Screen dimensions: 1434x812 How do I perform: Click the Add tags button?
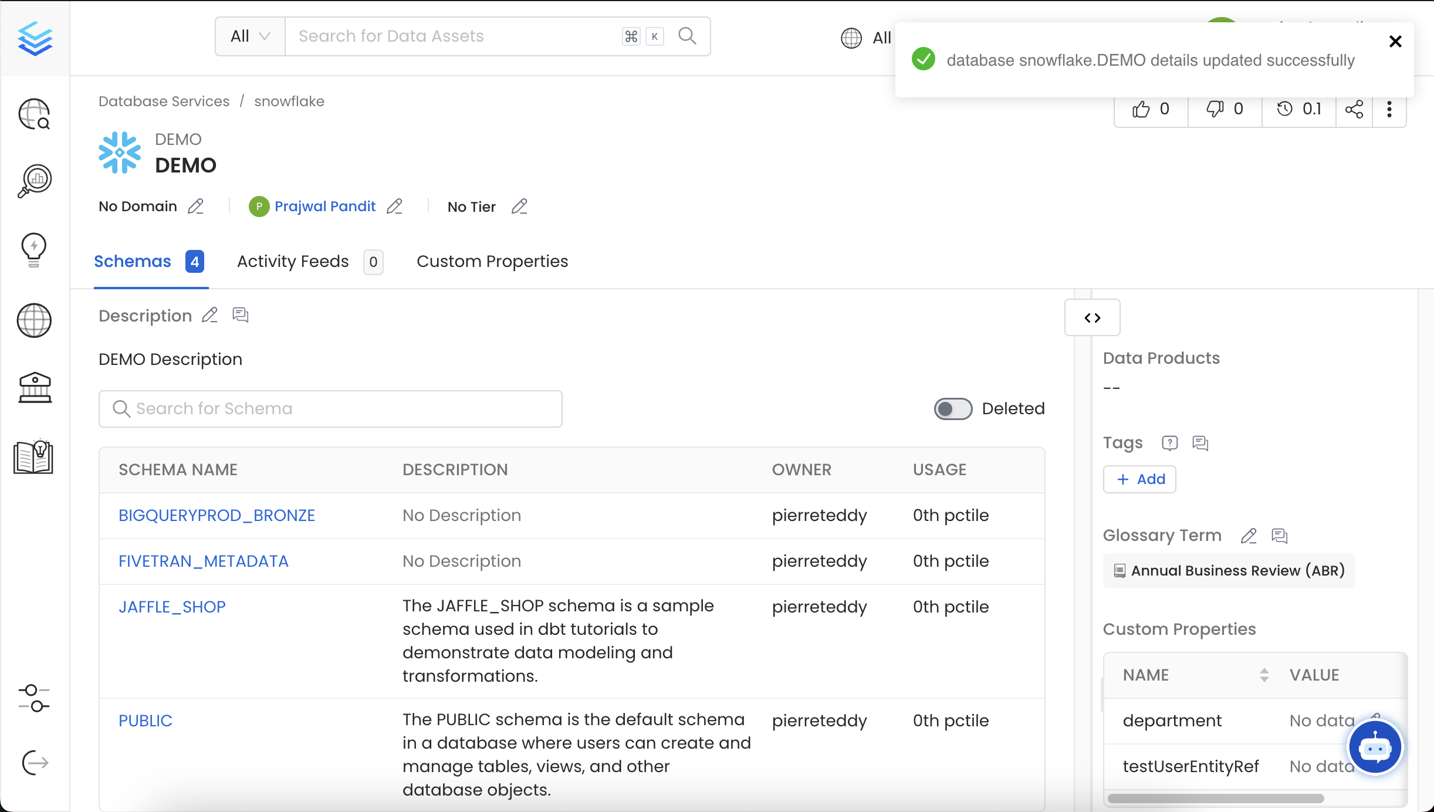1139,479
